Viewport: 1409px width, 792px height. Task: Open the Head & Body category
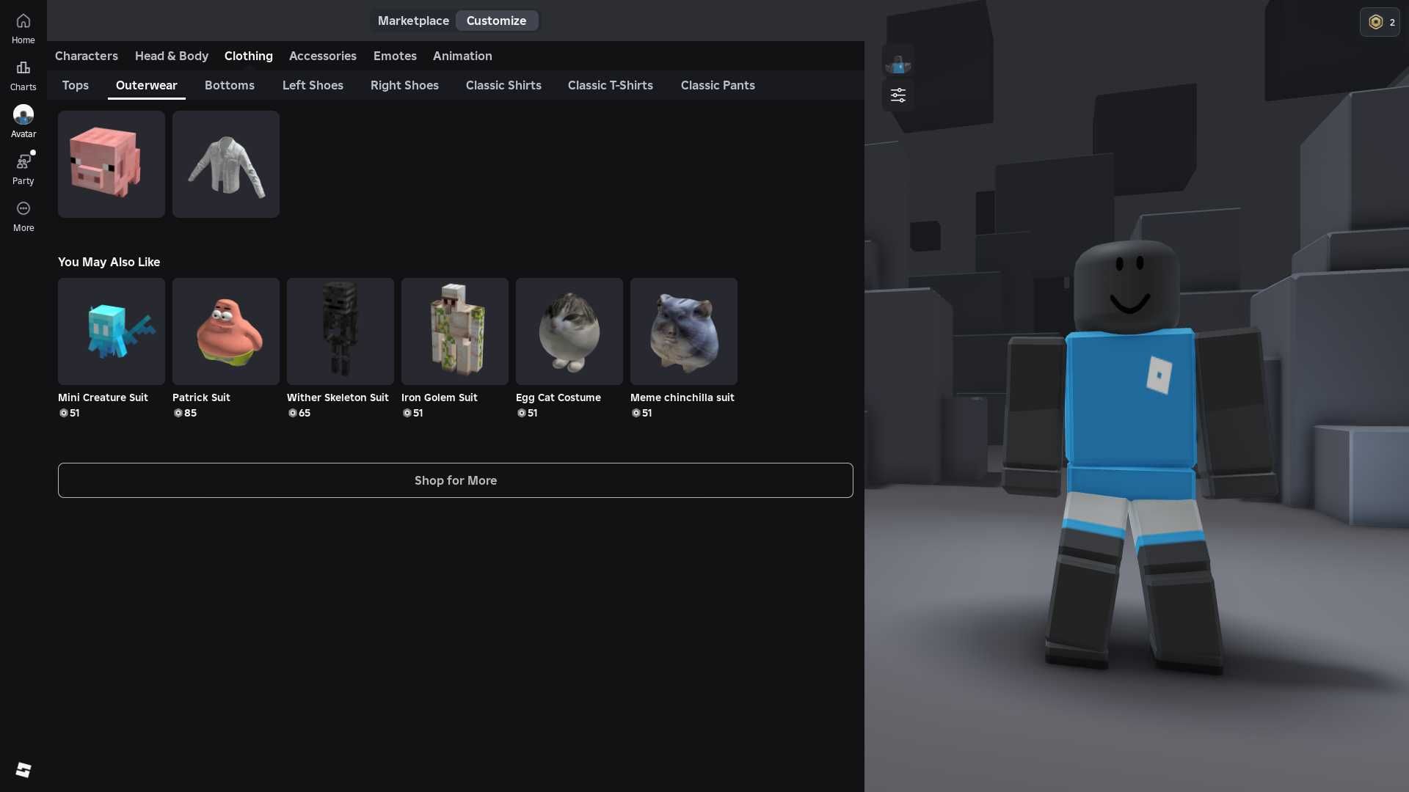(x=172, y=56)
